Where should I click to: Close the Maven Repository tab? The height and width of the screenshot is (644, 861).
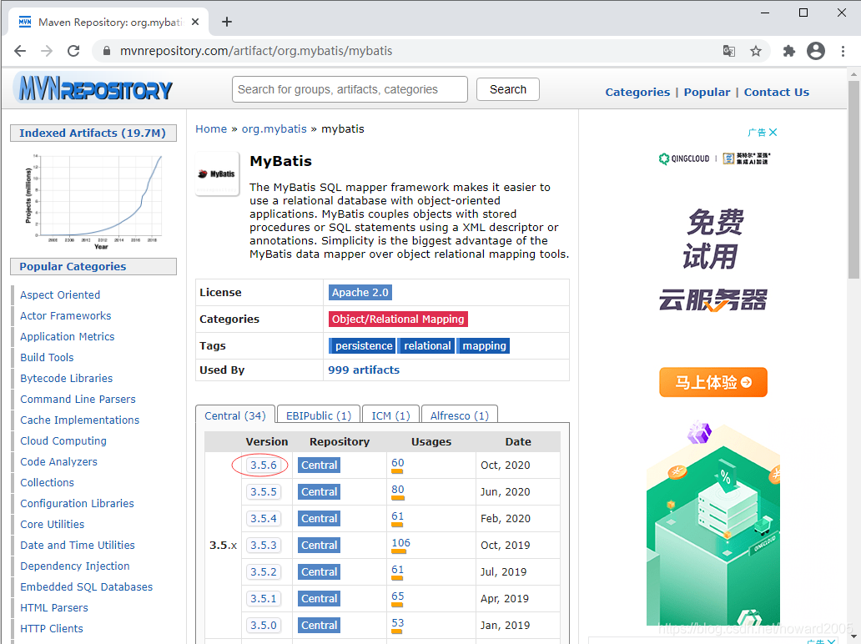click(x=195, y=22)
